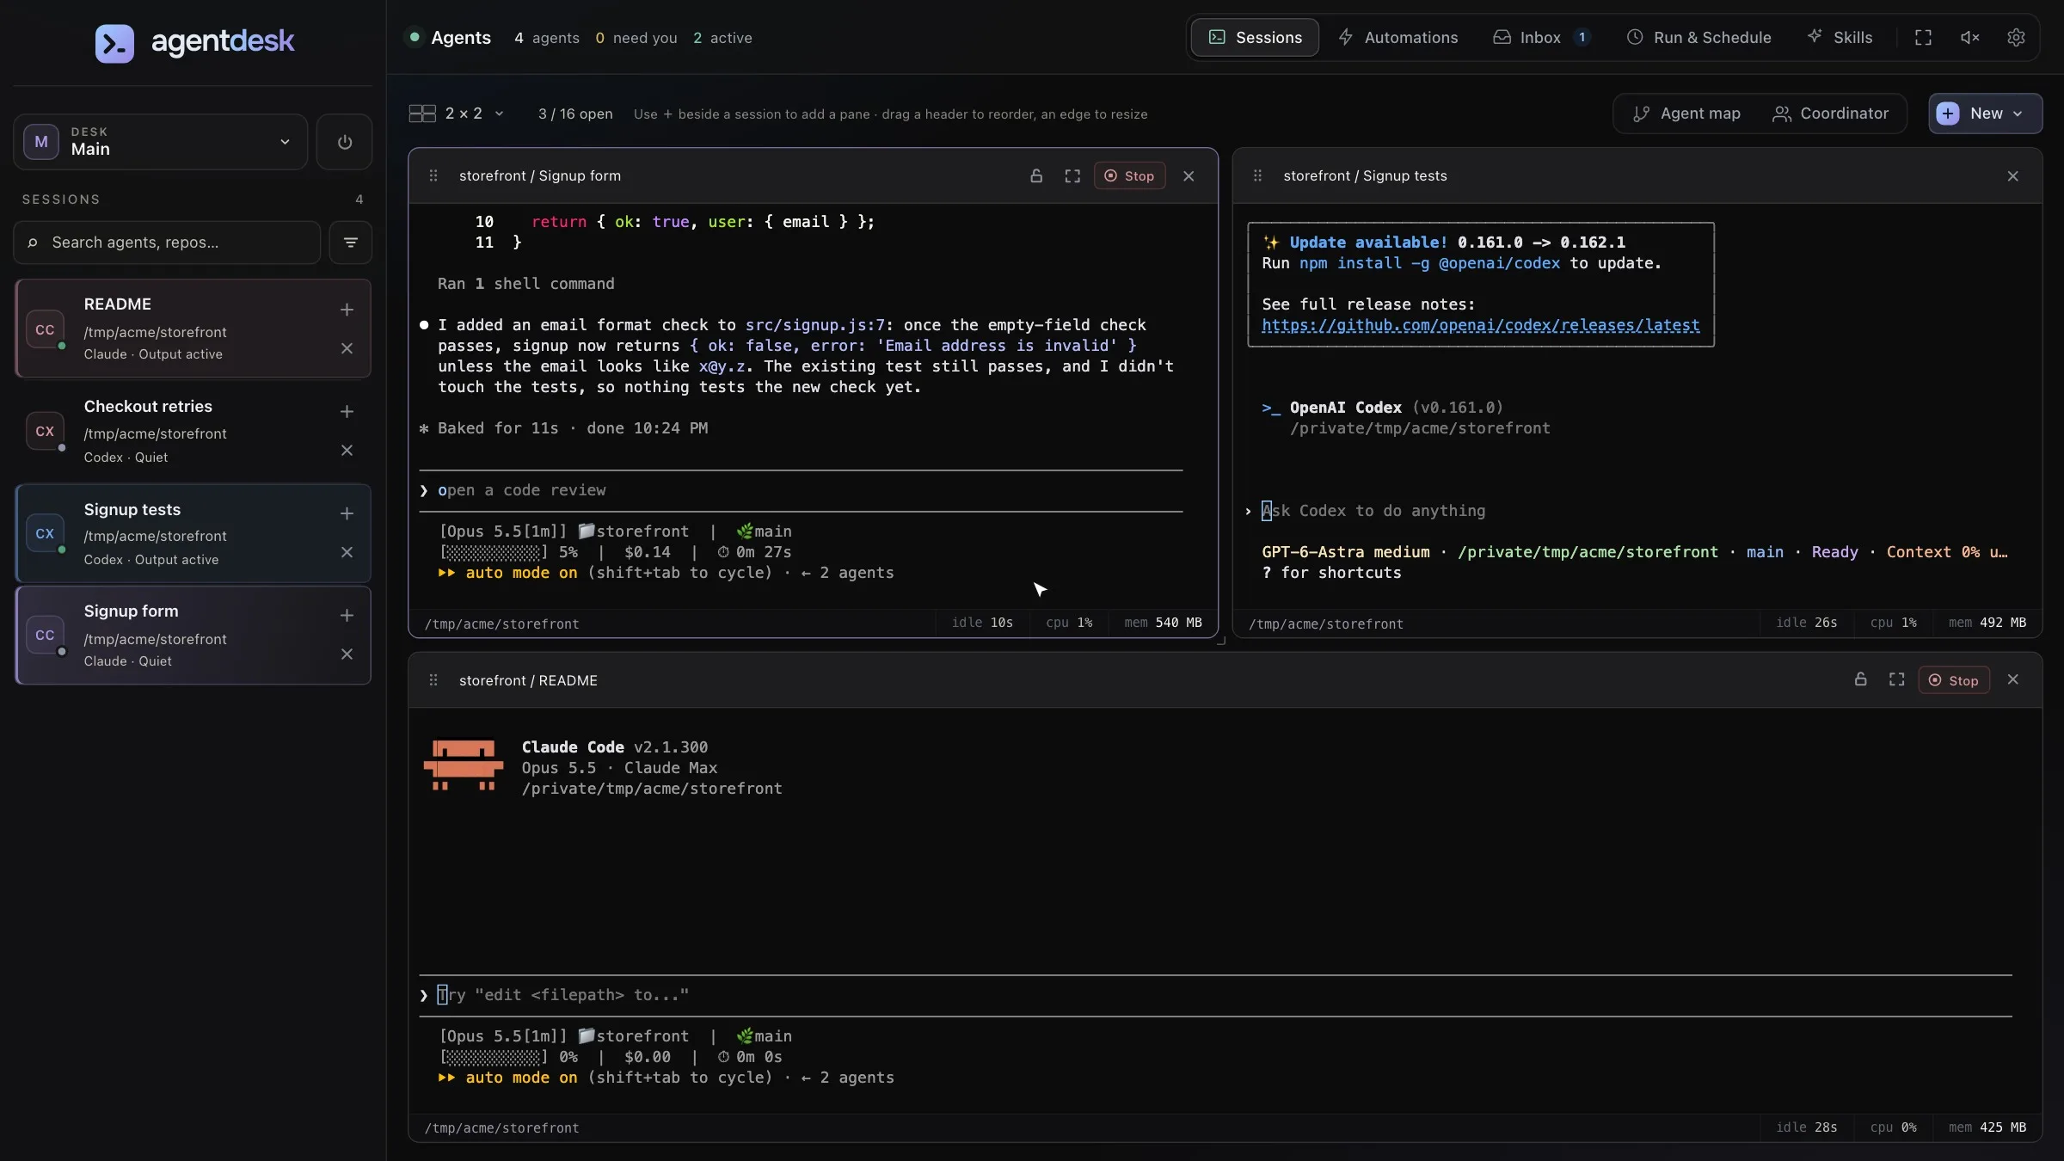Add a pane beside README session

point(347,310)
